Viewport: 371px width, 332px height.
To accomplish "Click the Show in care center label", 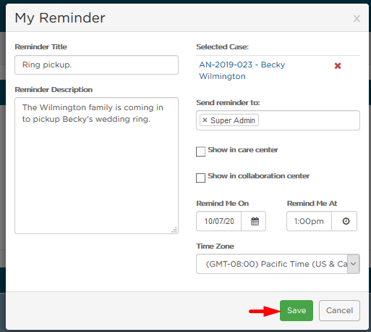I will [x=243, y=150].
